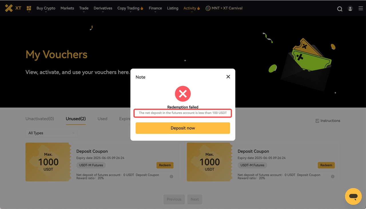Open the Markets menu item

(67, 8)
